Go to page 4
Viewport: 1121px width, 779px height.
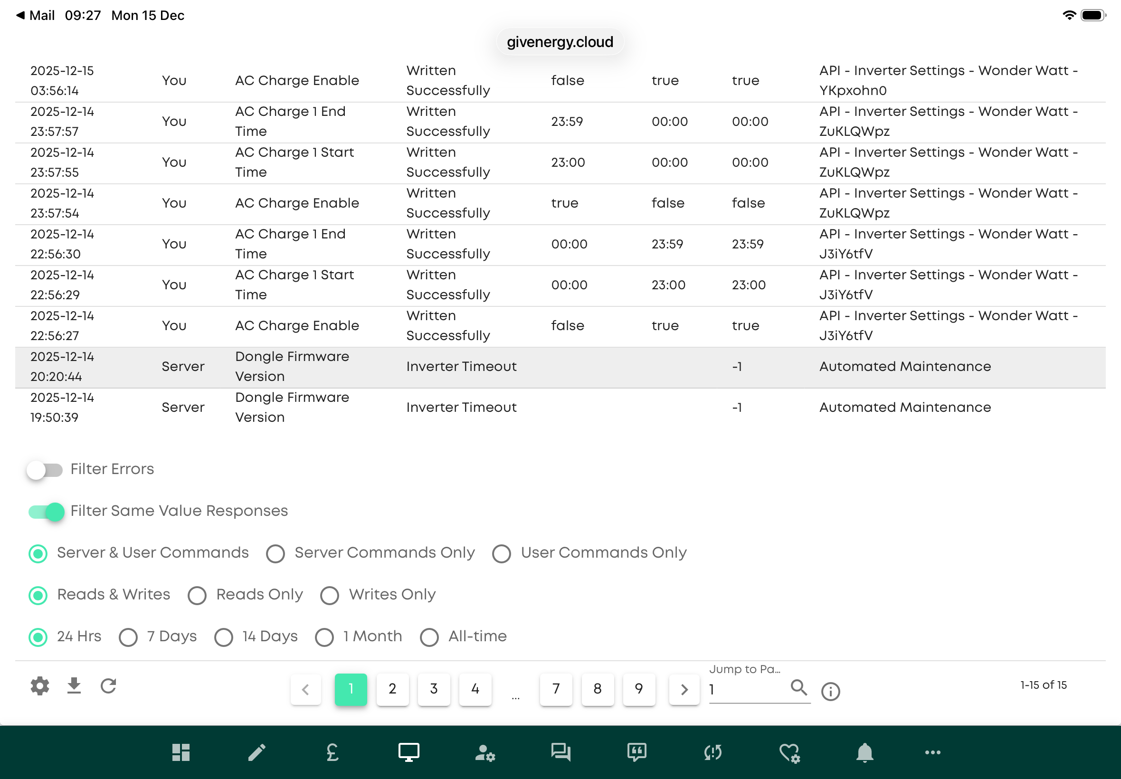[x=475, y=689]
